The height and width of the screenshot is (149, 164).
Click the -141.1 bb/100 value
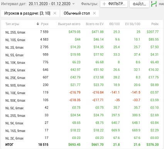(115, 92)
